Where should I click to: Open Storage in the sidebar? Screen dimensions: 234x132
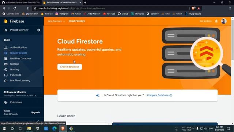(x=15, y=64)
